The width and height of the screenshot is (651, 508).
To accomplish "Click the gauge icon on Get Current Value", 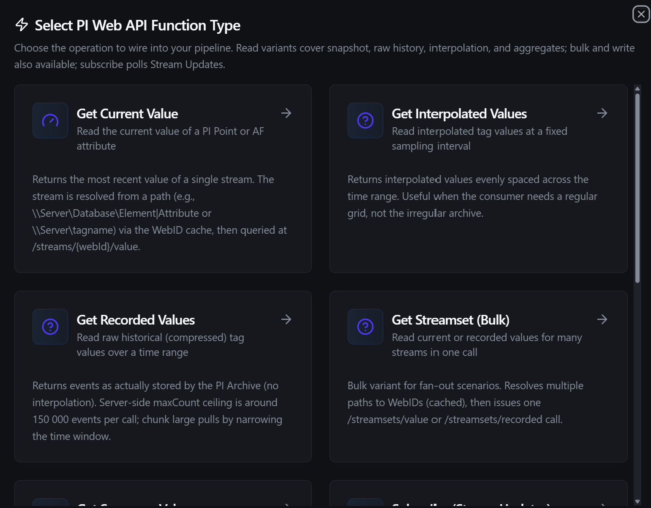I will click(x=50, y=120).
